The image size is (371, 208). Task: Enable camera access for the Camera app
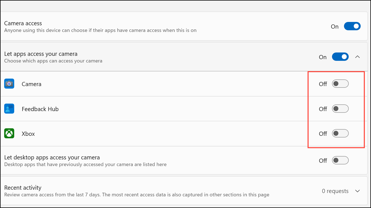tap(340, 83)
